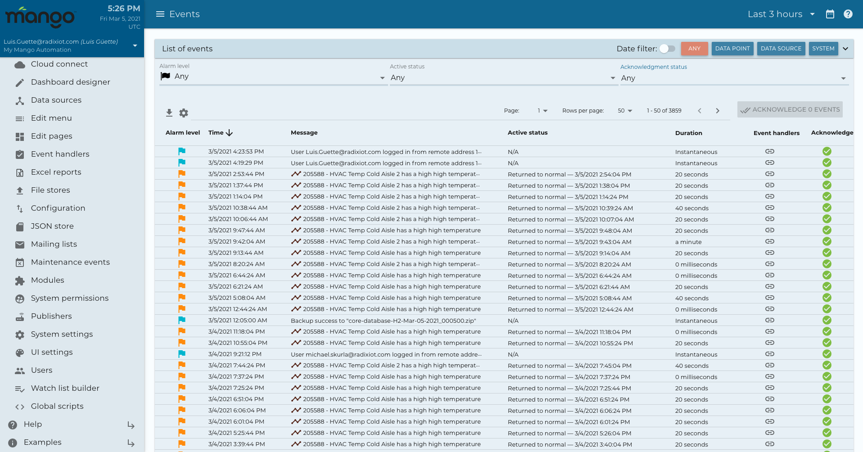Filter by DATA POINT events

[x=732, y=49]
